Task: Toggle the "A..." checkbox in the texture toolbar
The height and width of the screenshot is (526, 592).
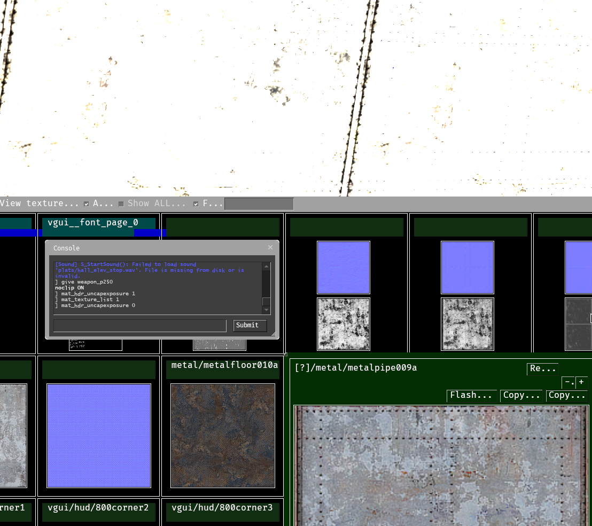Action: pos(87,203)
